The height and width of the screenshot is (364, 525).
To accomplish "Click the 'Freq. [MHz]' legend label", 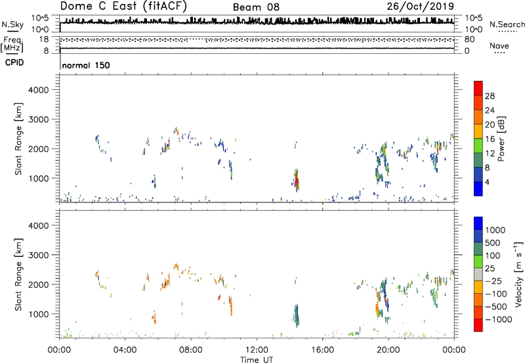I will coord(12,44).
